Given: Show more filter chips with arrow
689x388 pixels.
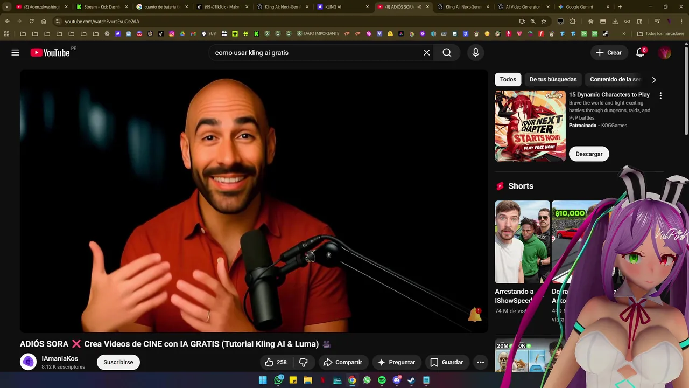Looking at the screenshot, I should coord(654,80).
